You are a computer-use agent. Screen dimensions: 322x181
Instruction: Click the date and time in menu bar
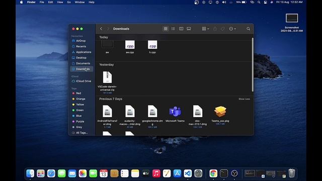pyautogui.click(x=289, y=2)
